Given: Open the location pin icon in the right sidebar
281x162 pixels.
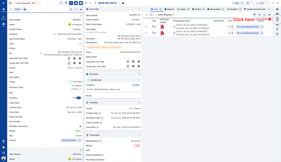Looking at the screenshot, I should tap(277, 29).
